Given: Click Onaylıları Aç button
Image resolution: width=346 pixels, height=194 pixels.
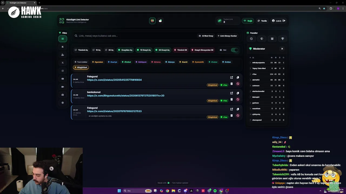Looking at the screenshot, I should [125, 50].
